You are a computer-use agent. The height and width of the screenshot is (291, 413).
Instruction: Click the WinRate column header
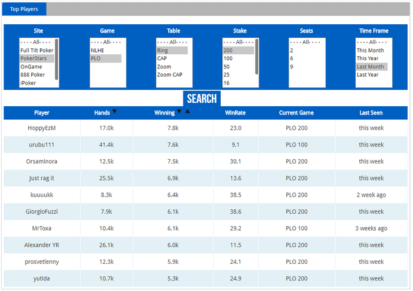[x=235, y=113]
